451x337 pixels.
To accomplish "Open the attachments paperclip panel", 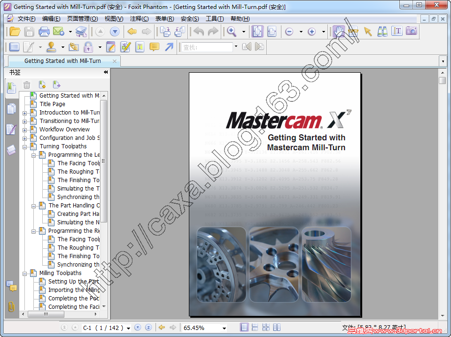I will click(11, 306).
